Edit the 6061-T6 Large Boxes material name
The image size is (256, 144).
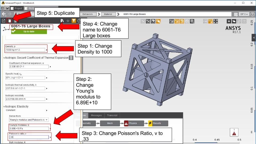31,26
